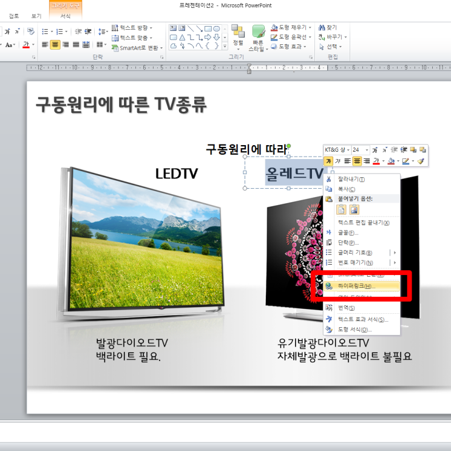This screenshot has height=451, width=451.
Task: Select the arrow line shape in gallery
Action: [x=199, y=28]
